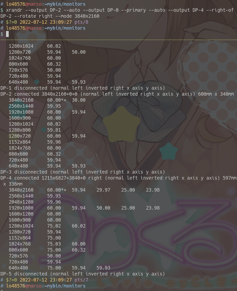
Task: Click the 29.97 refresh rate value
Action: click(x=103, y=190)
